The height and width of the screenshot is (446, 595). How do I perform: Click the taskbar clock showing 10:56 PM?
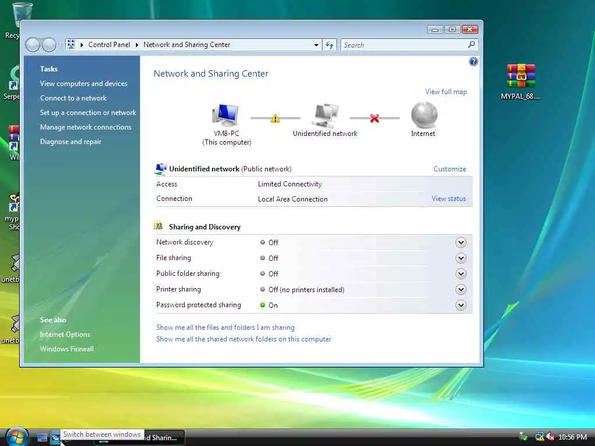(x=572, y=437)
